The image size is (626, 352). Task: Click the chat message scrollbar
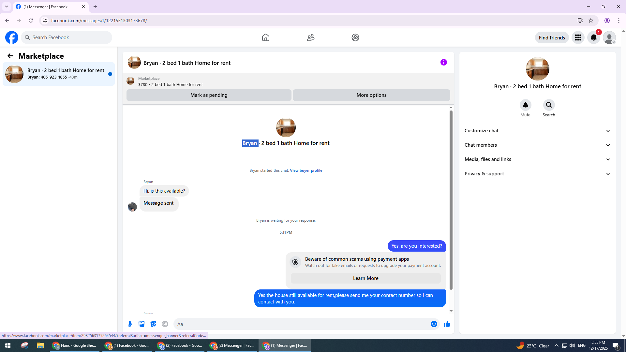click(451, 200)
